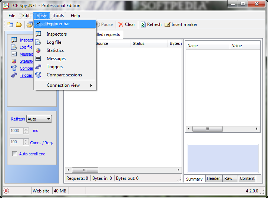Click Log file icon in explorer bar
The width and height of the screenshot is (268, 198).
(x=14, y=47)
